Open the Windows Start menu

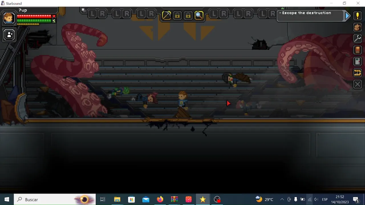[7, 199]
